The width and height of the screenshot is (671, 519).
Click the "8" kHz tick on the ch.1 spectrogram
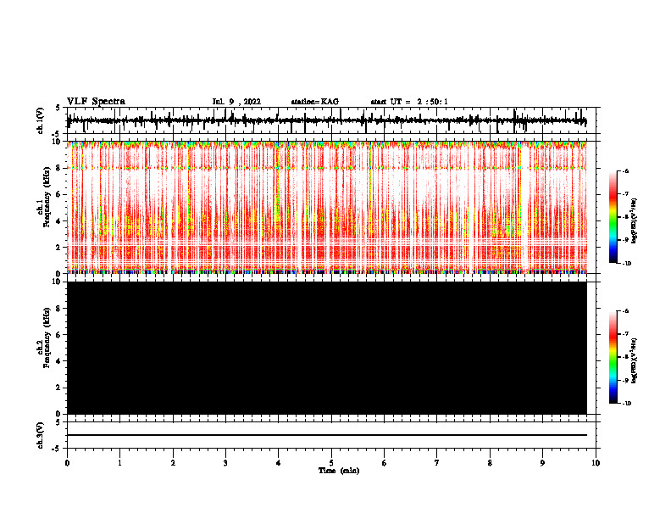pyautogui.click(x=59, y=168)
